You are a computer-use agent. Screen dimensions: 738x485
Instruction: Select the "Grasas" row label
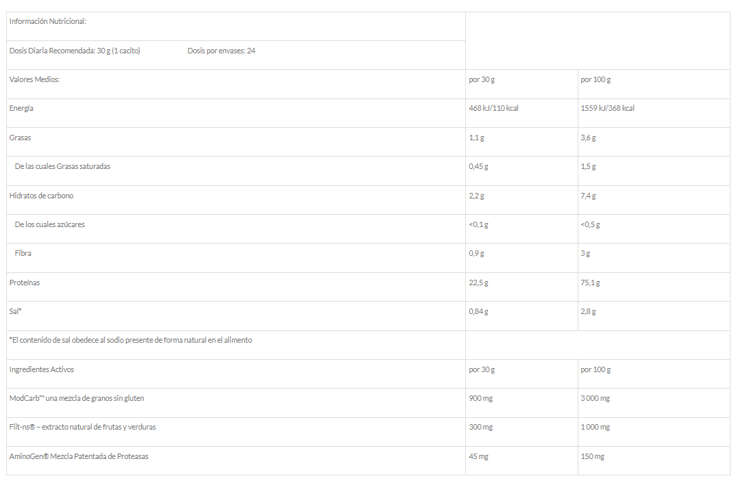[21, 137]
